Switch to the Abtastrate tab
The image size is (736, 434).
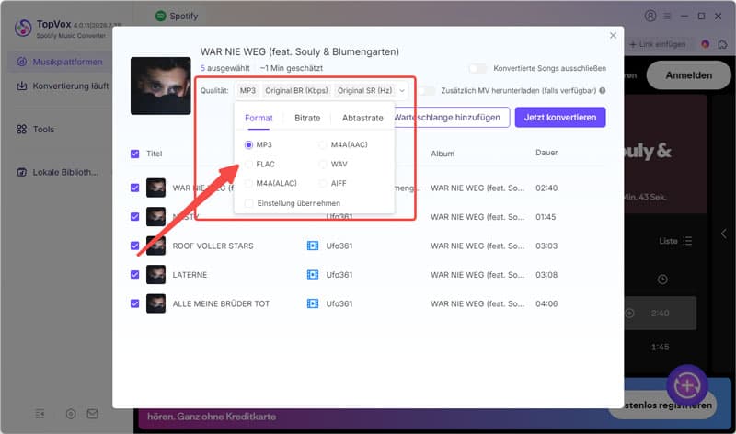[362, 118]
